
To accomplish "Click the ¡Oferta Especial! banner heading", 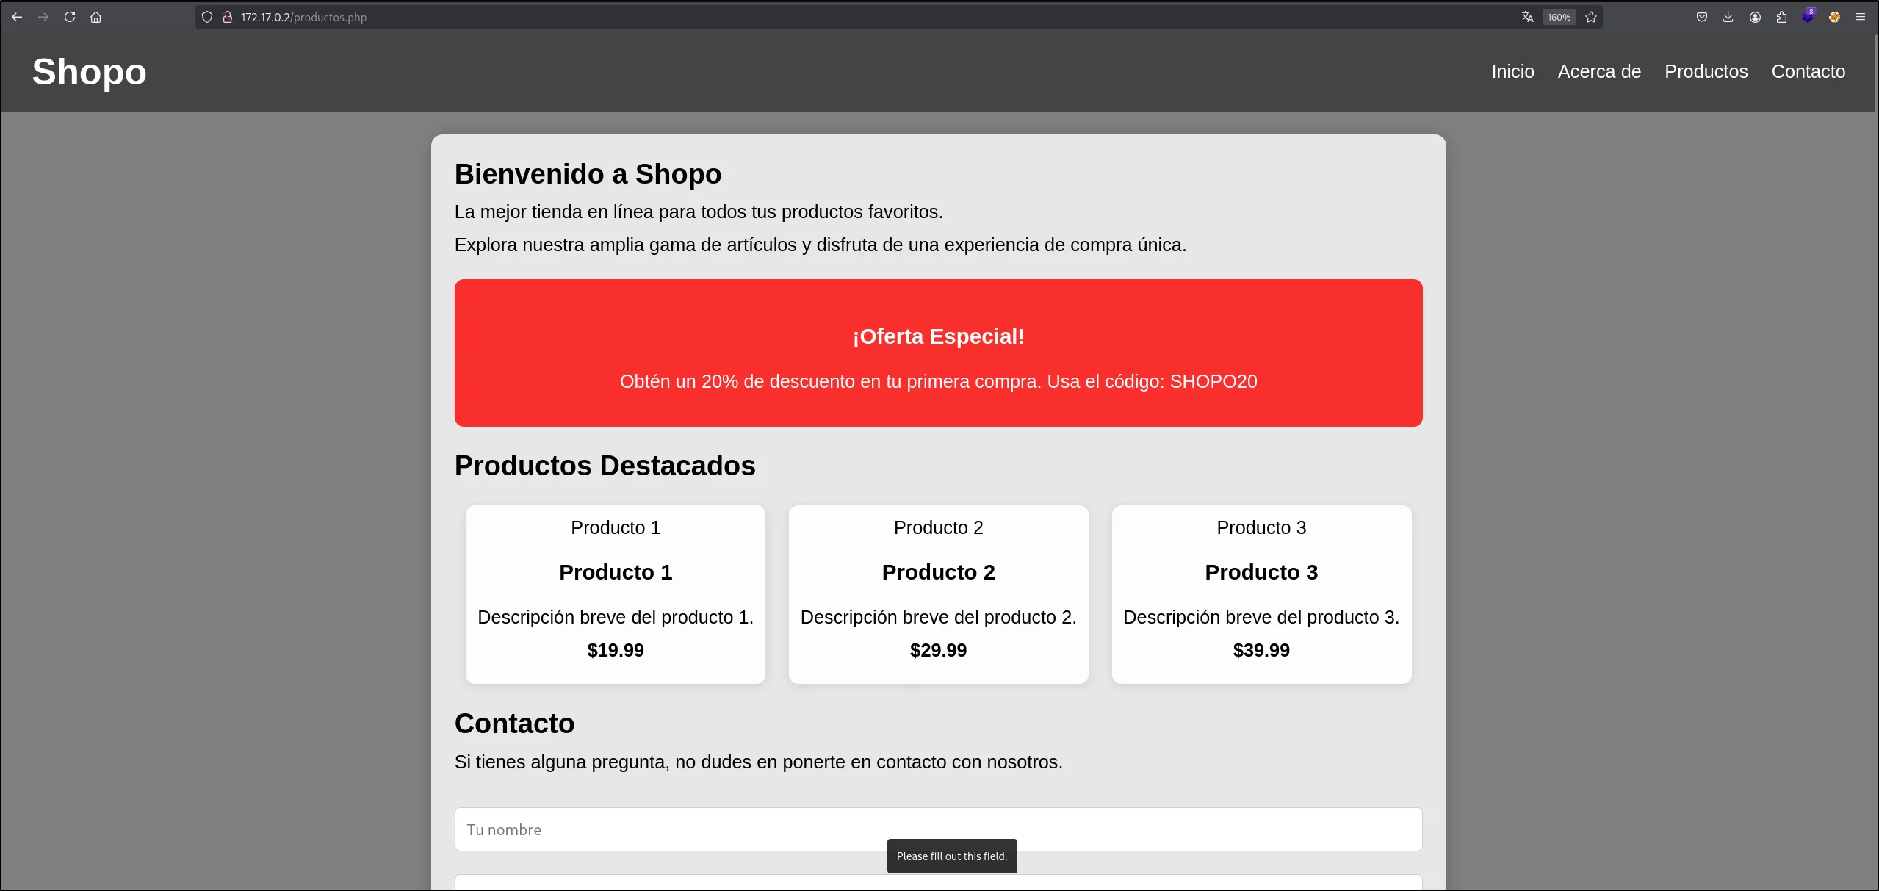I will [938, 336].
